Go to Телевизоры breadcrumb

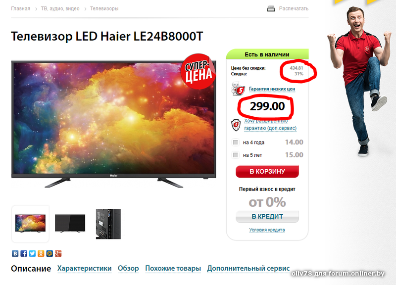[104, 8]
